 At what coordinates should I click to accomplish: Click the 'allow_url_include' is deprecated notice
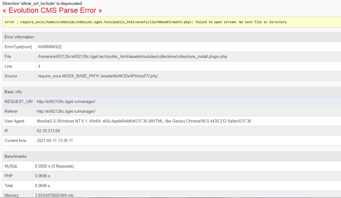tap(42, 3)
